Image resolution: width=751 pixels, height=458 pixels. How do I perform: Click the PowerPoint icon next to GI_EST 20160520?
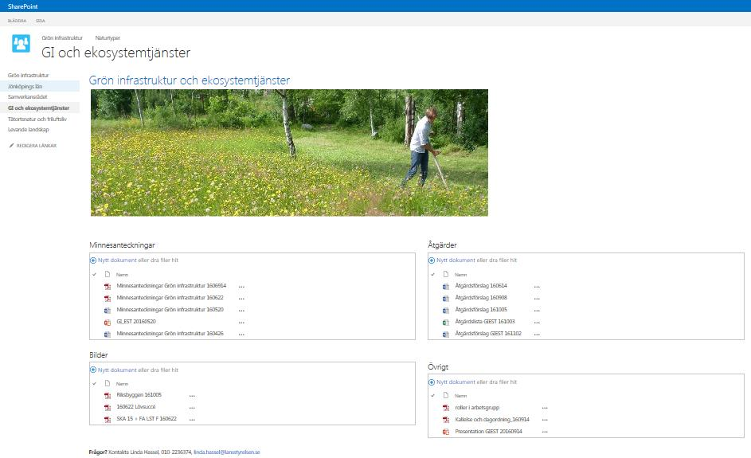click(x=108, y=322)
